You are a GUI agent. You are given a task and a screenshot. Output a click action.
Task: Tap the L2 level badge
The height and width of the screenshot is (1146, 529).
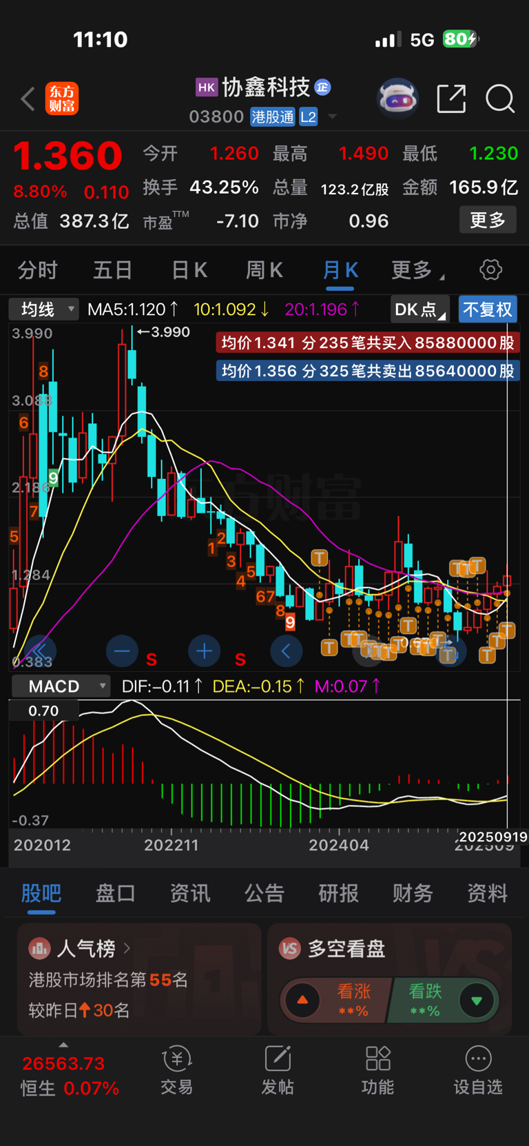point(308,117)
